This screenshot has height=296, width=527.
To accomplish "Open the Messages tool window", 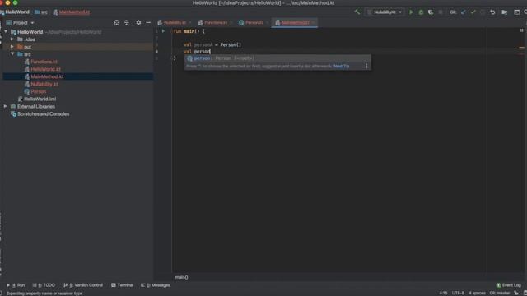I will click(x=156, y=285).
